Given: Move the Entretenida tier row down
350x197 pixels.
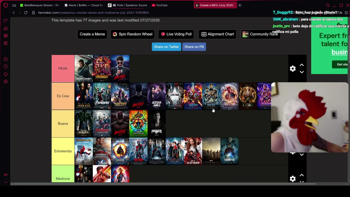Looking at the screenshot, I should point(302,155).
